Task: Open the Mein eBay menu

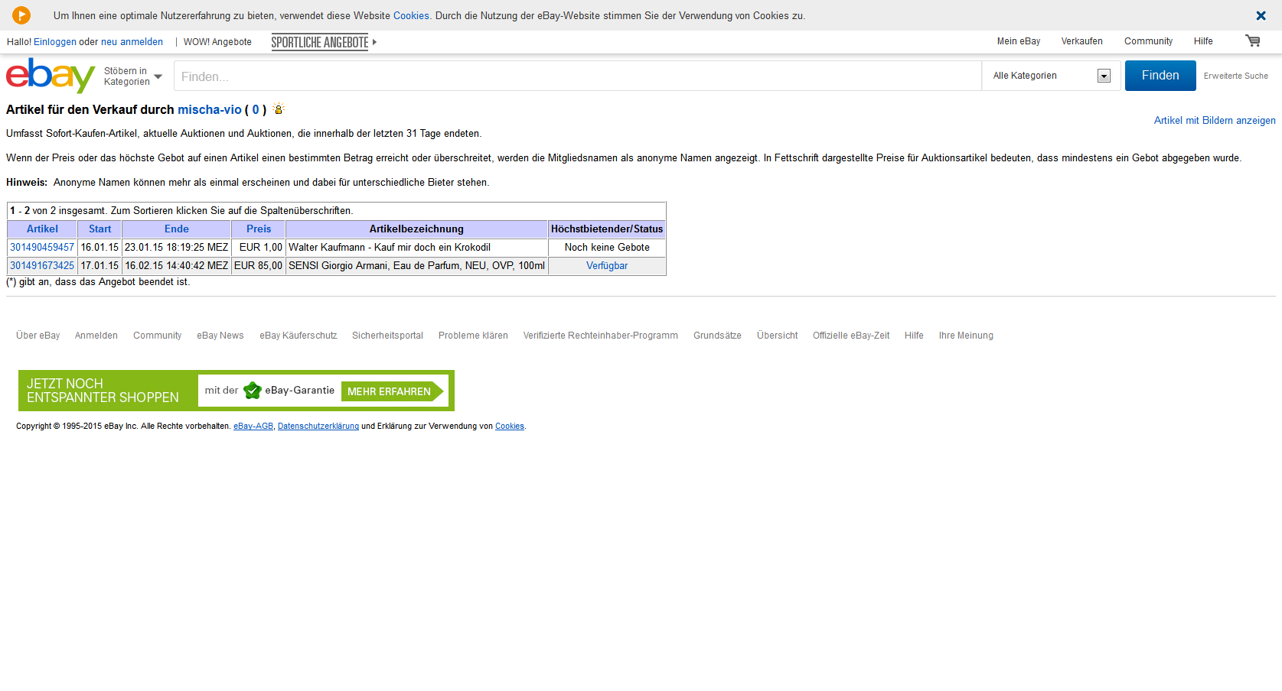Action: click(1018, 41)
